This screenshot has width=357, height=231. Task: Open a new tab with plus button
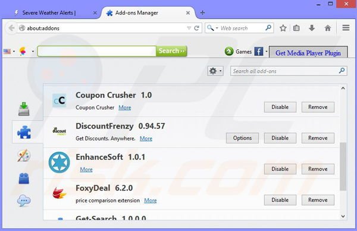[202, 13]
